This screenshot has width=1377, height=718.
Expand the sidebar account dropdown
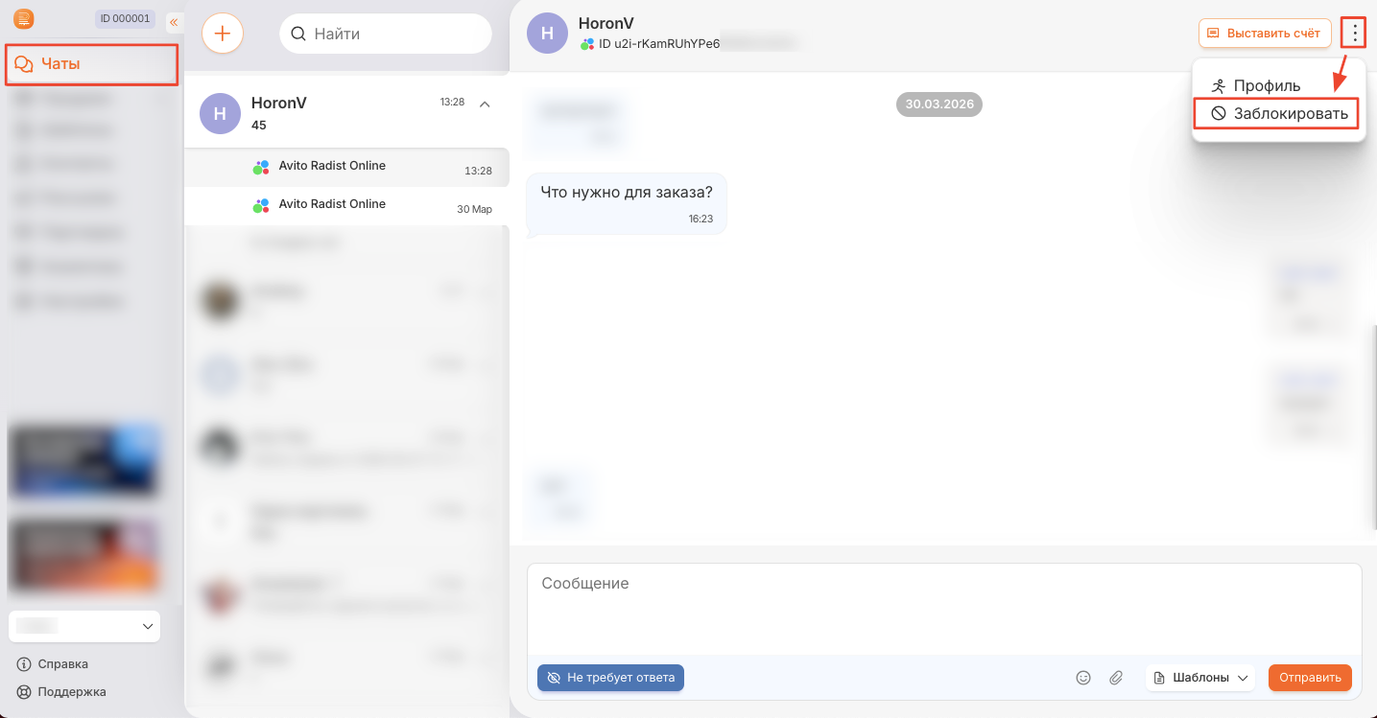coord(84,626)
